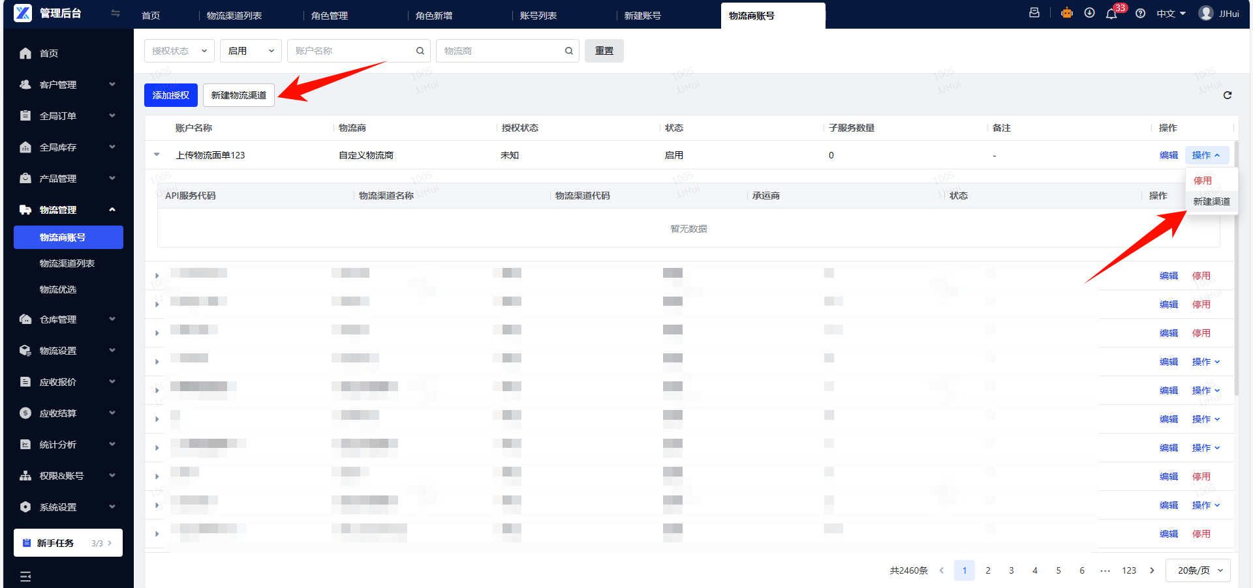Open the 20条/页 page size dropdown

tap(1198, 570)
